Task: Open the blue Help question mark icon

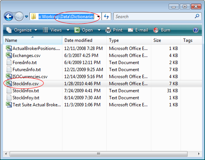Action: [x=196, y=30]
